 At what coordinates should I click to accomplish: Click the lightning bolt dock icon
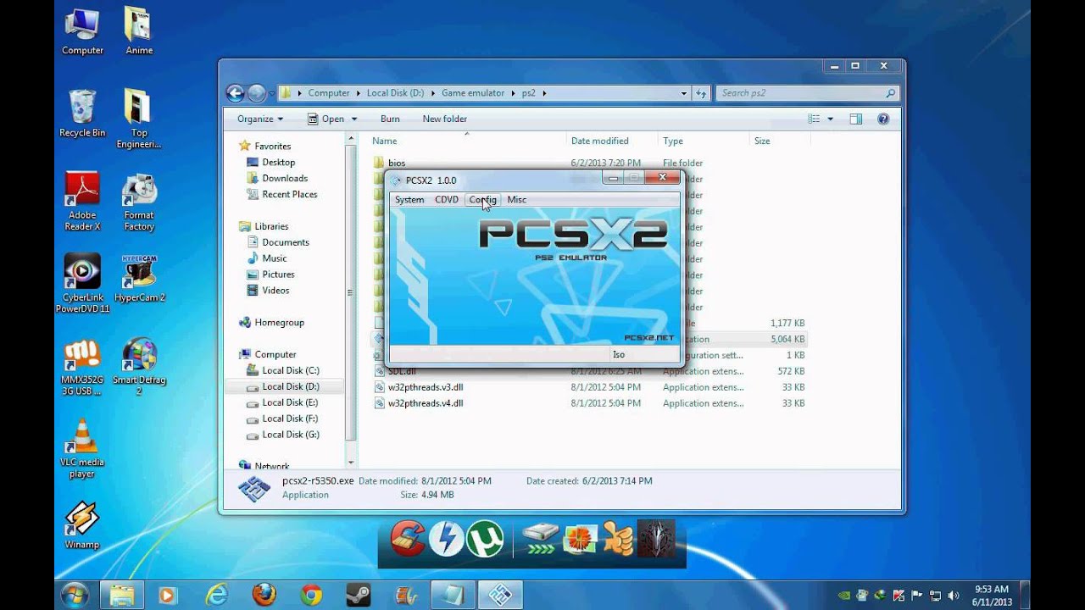(446, 539)
